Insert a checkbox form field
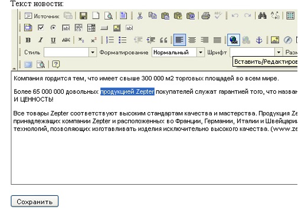 [41, 28]
